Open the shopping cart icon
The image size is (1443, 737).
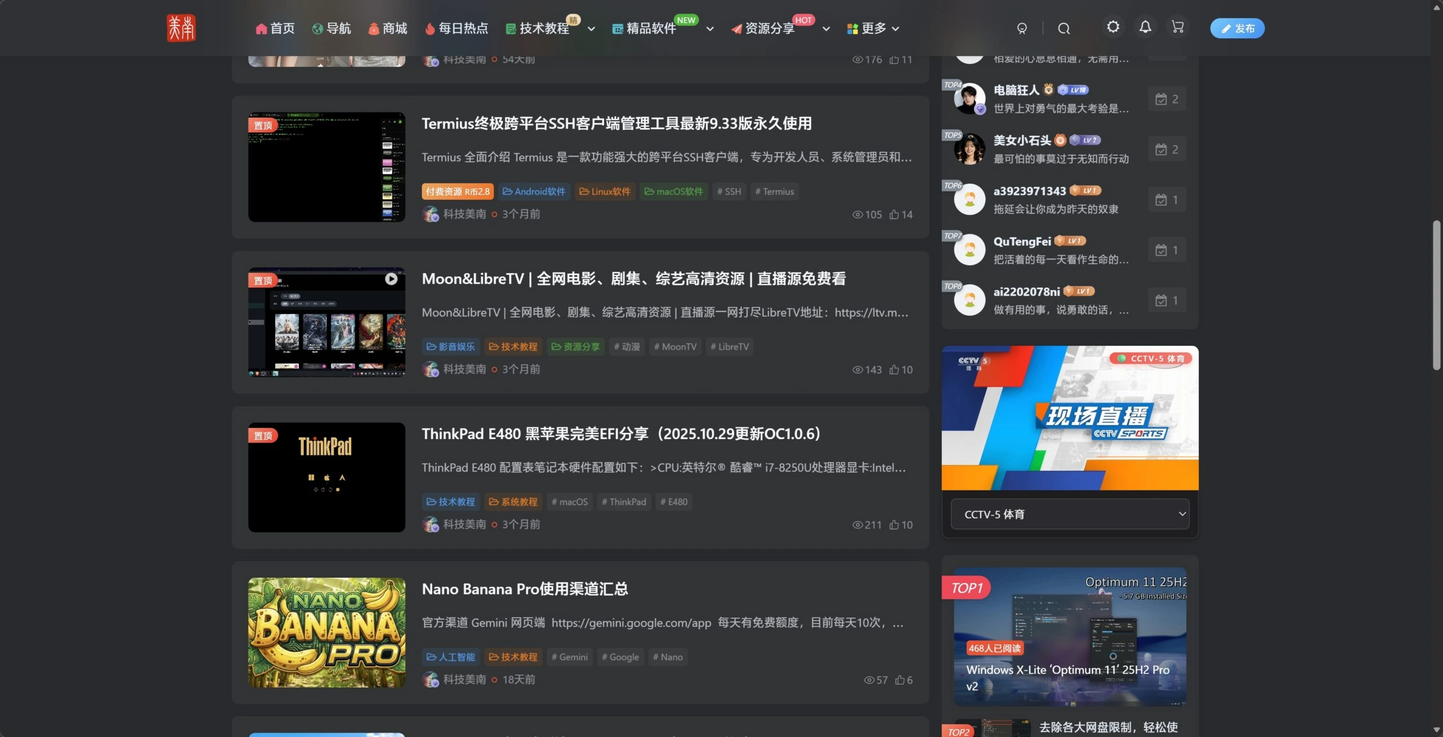pyautogui.click(x=1178, y=26)
